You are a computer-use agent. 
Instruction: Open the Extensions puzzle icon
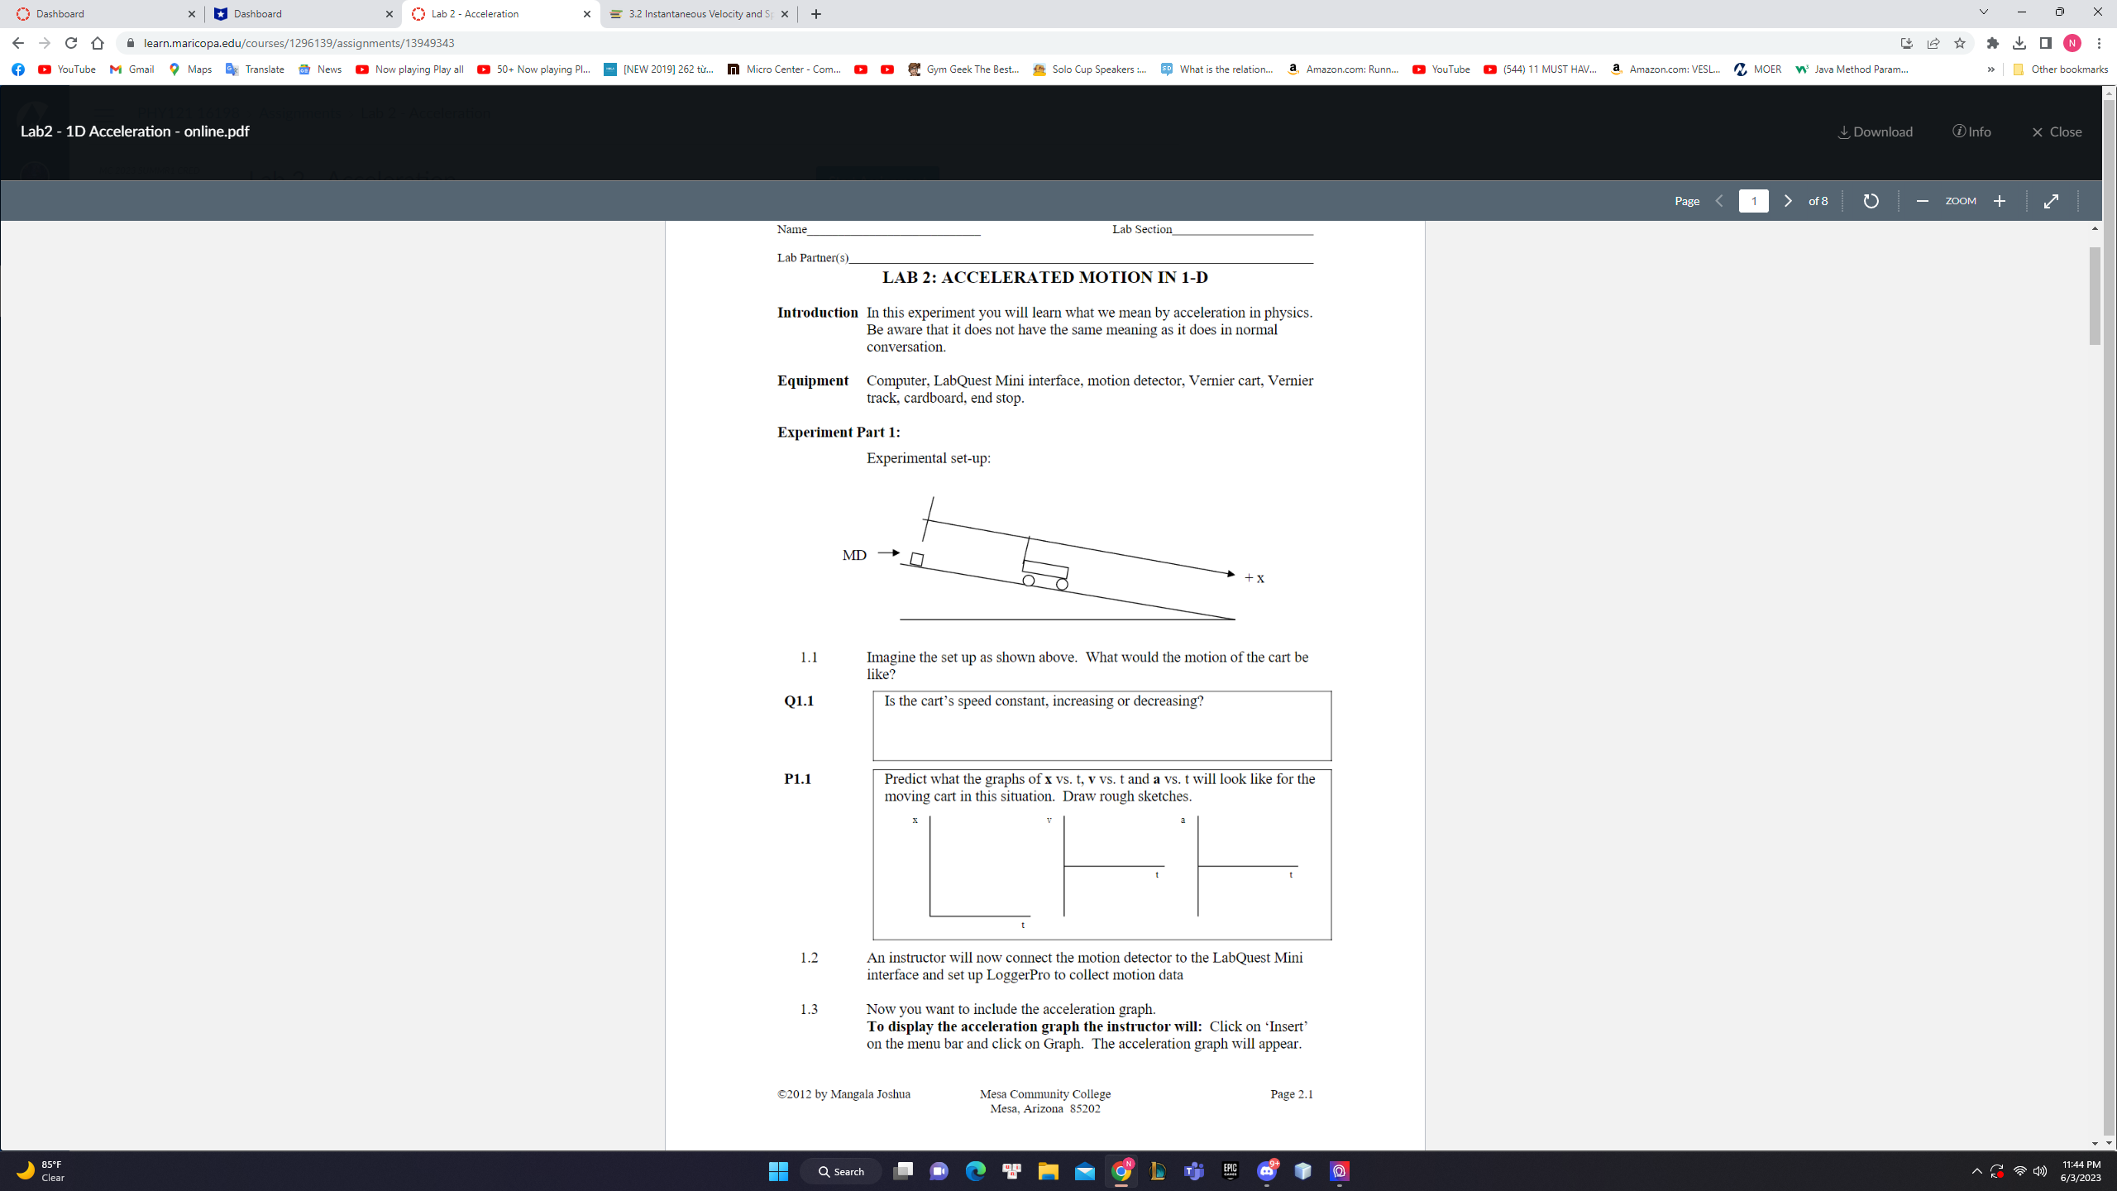tap(1992, 43)
